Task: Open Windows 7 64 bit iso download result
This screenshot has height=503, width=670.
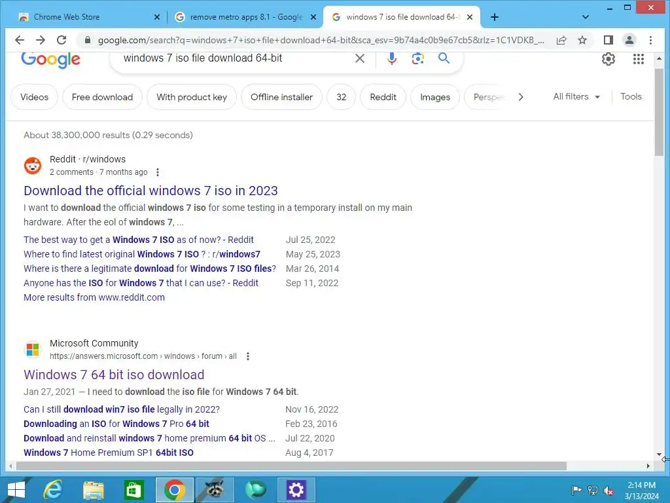Action: tap(114, 375)
